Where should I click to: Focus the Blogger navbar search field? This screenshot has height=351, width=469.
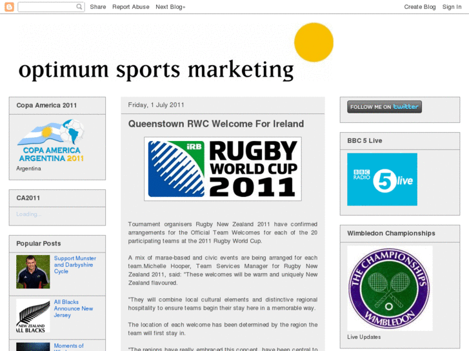click(x=51, y=6)
